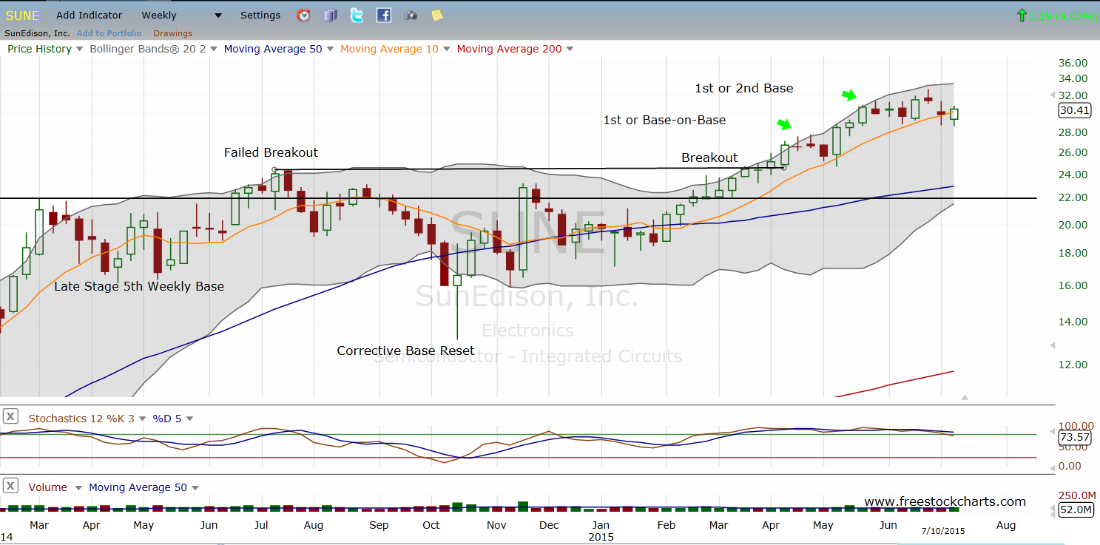Close the Volume pane with its X

pos(11,487)
